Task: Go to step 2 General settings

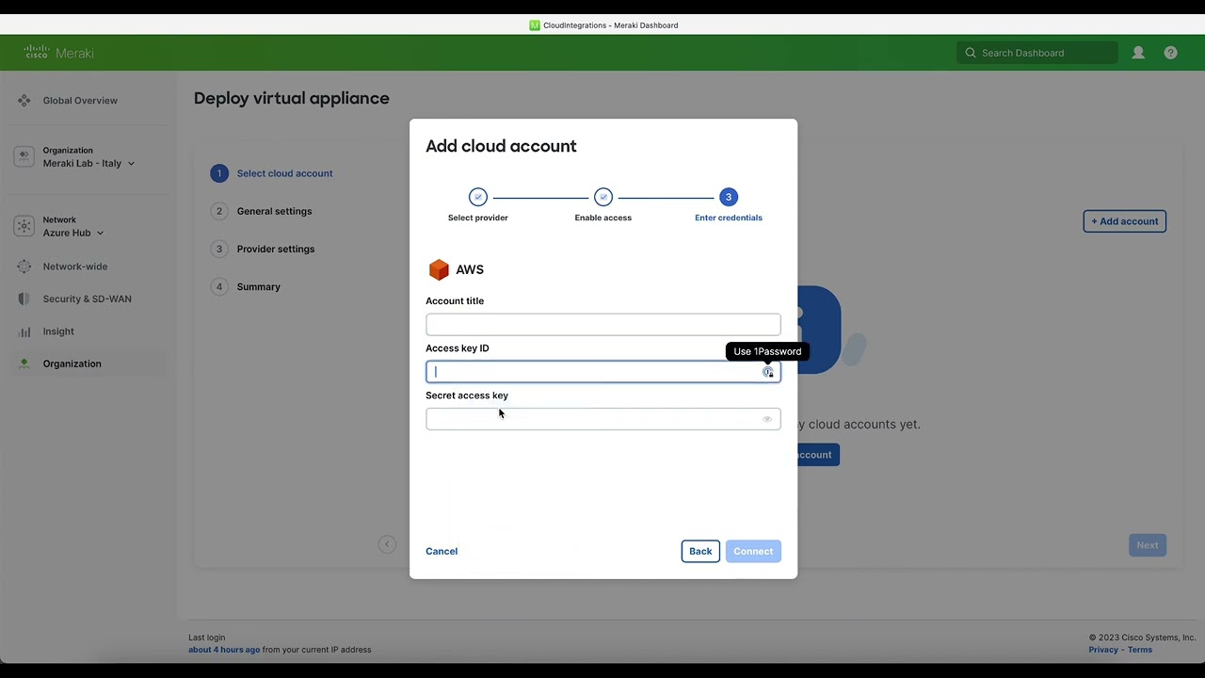Action: [261, 211]
